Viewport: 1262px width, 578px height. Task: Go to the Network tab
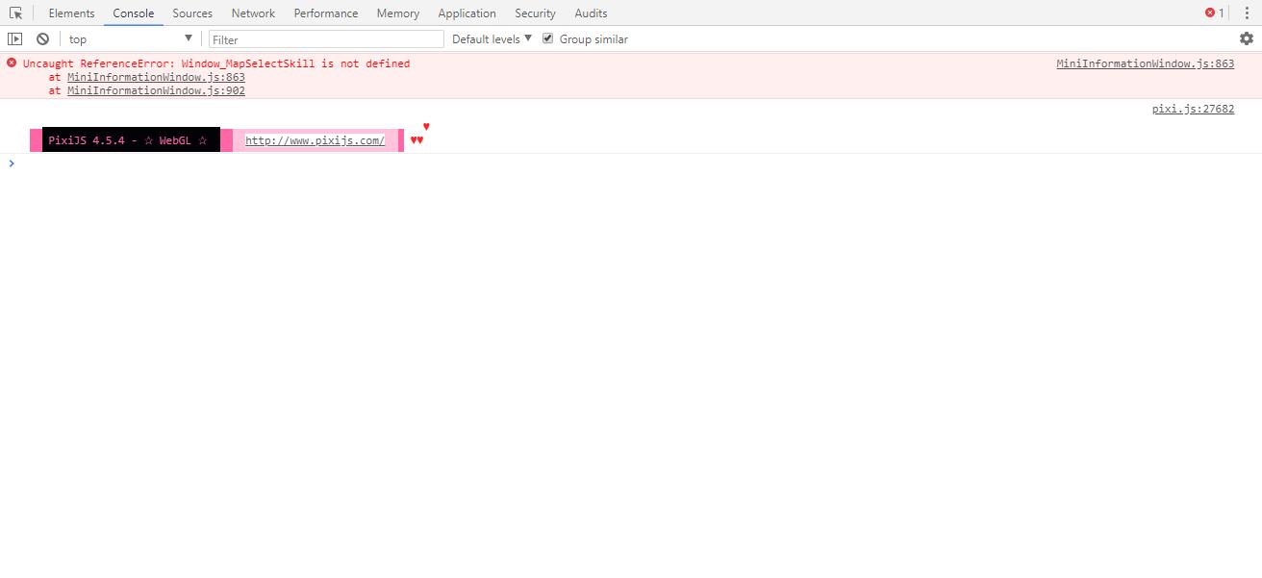pos(253,13)
